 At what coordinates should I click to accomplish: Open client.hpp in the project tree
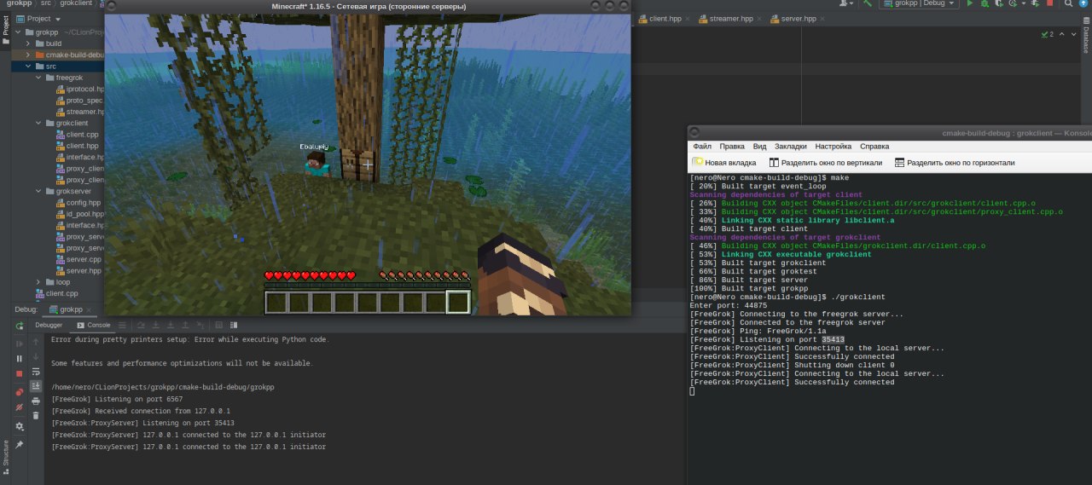tap(77, 146)
